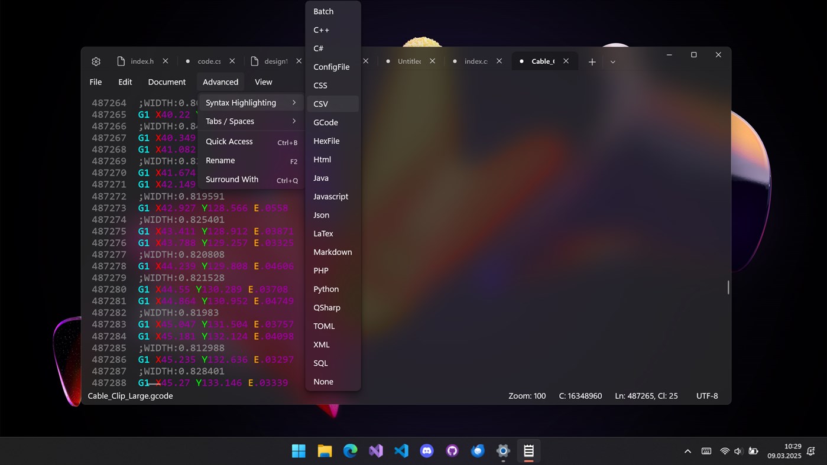
Task: Open the Windows Start menu
Action: (x=299, y=451)
